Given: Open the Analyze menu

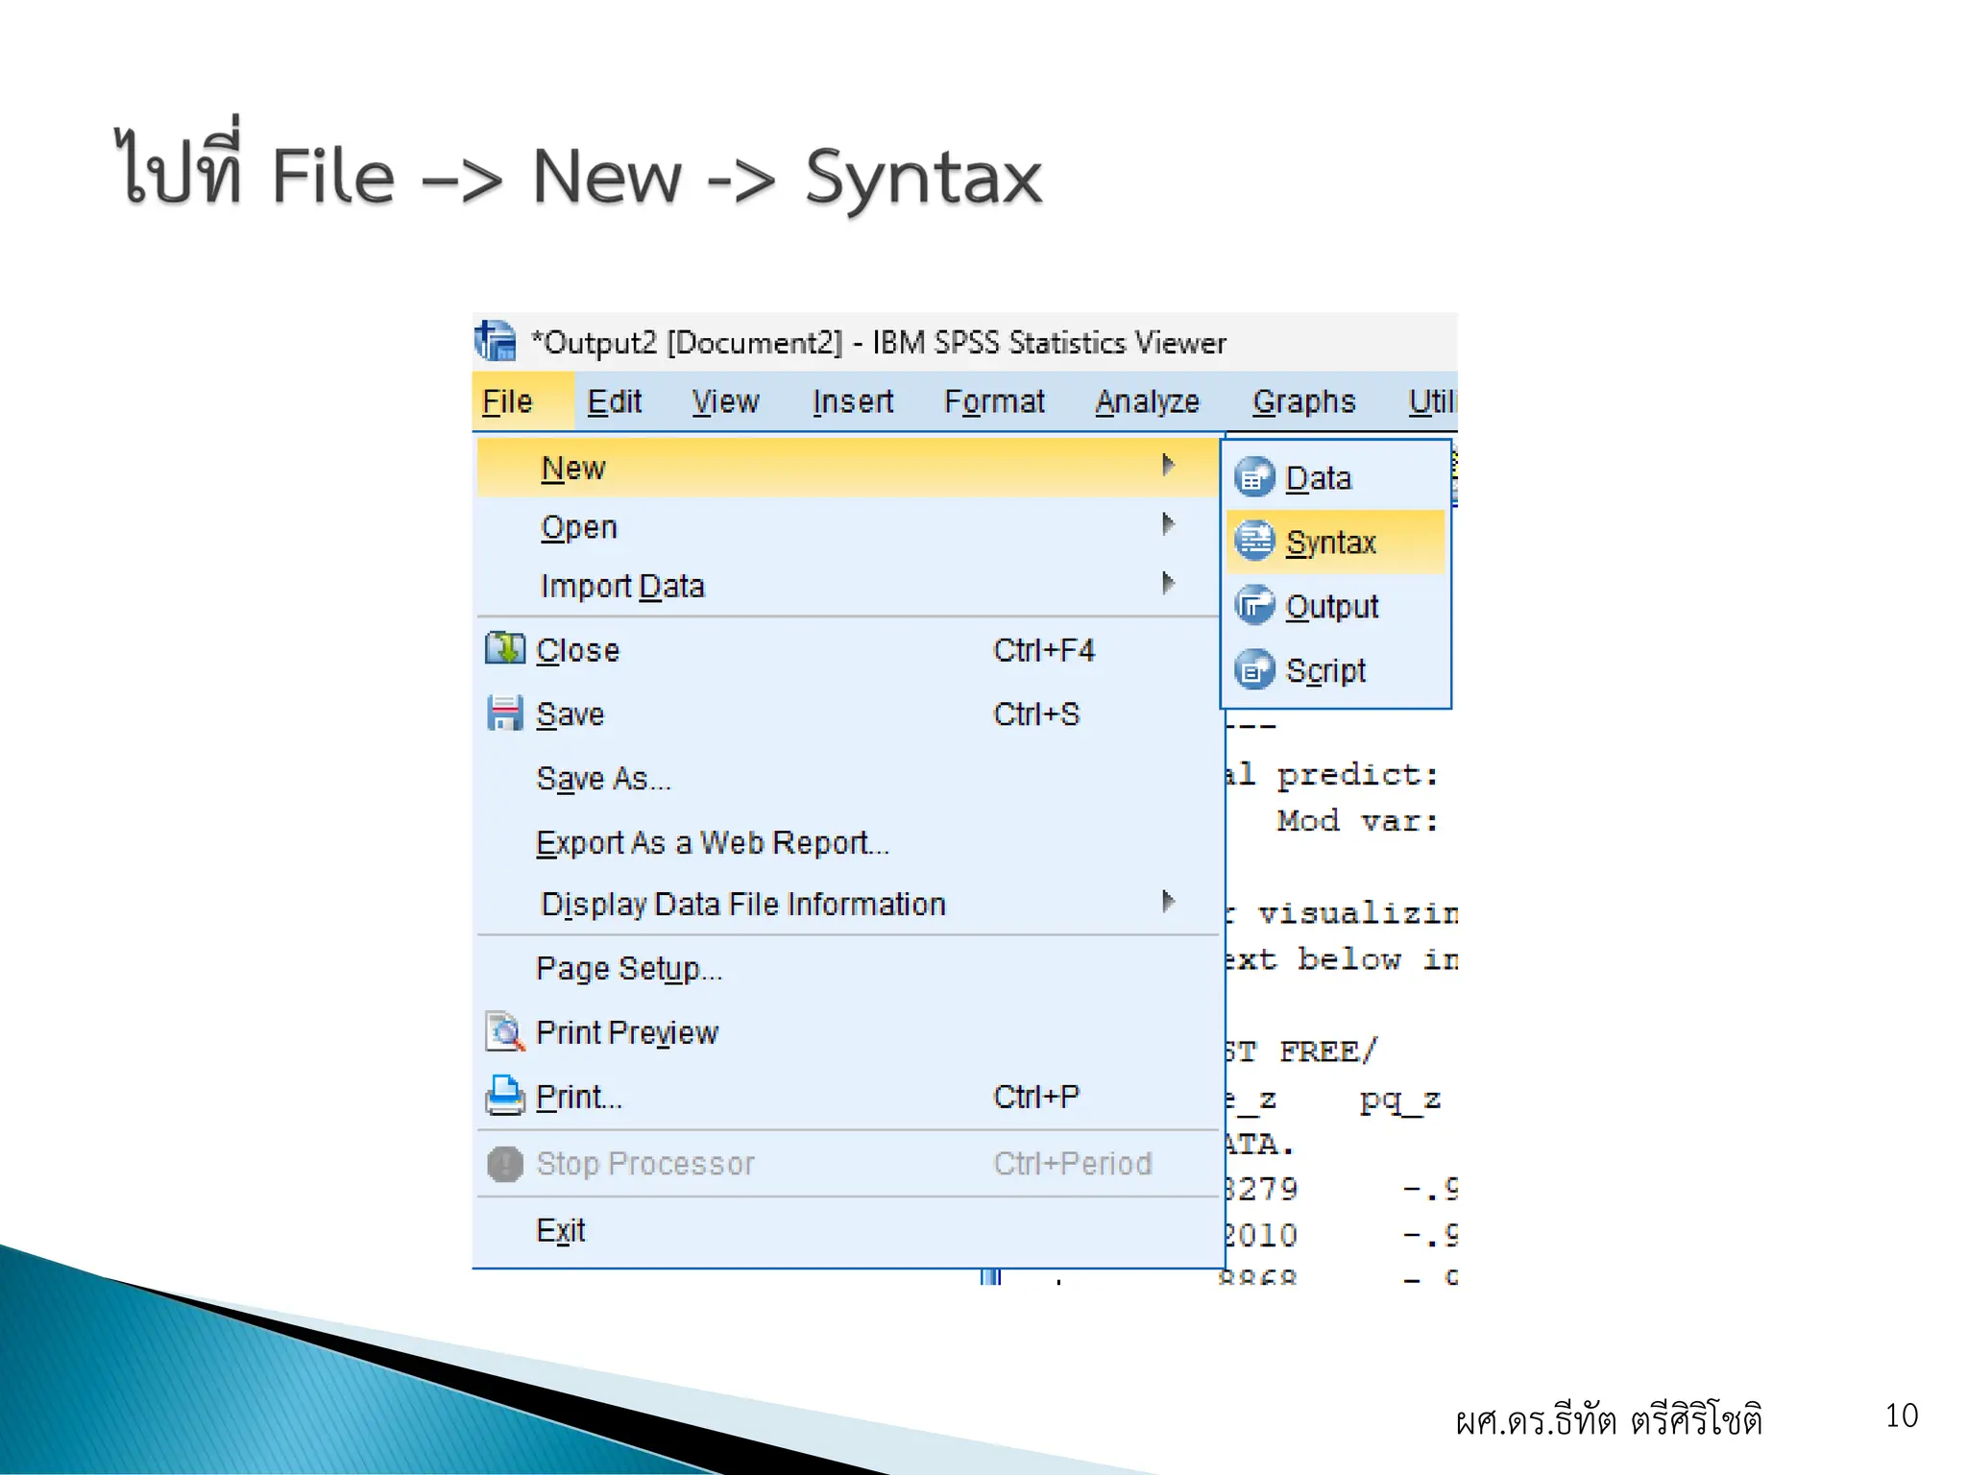Looking at the screenshot, I should (x=1147, y=401).
